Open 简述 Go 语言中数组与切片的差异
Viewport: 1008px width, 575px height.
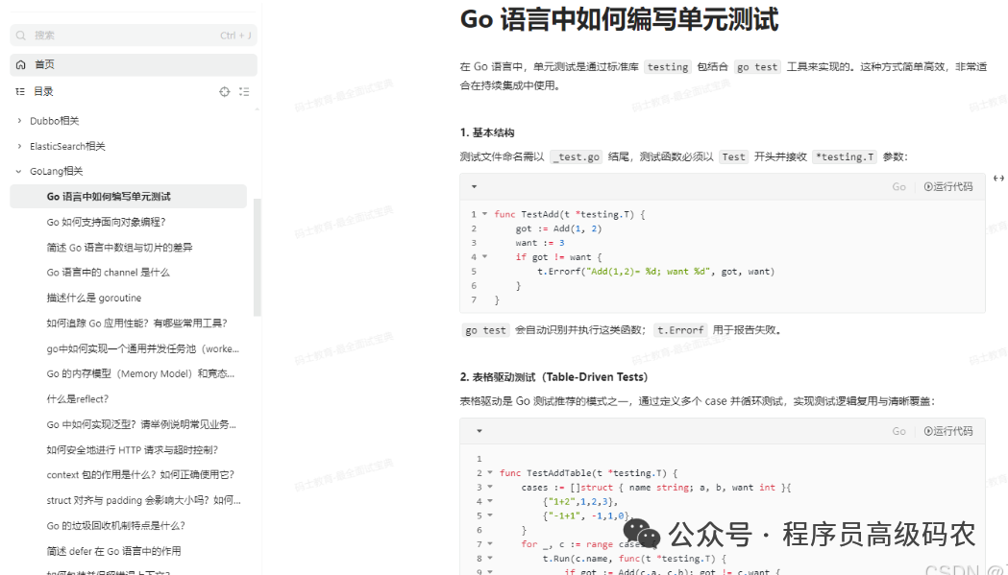pos(119,248)
